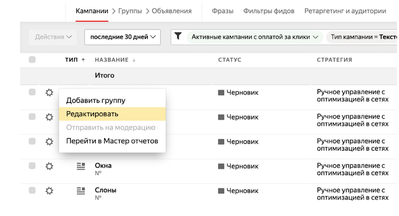Image resolution: width=399 pixels, height=216 pixels.
Task: Open the 'последние 30 дней' period dropdown
Action: [x=123, y=37]
